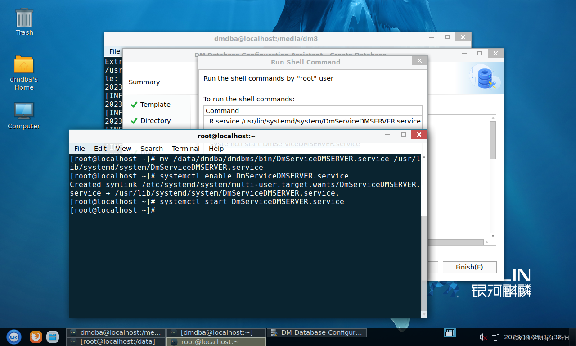Screen dimensions: 576x346
Task: Click the summary panel scroll down arrow
Action: 493,236
